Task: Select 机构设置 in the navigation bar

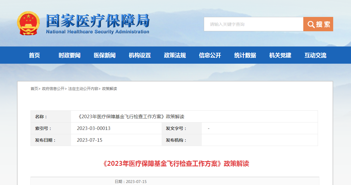Action: click(x=140, y=55)
